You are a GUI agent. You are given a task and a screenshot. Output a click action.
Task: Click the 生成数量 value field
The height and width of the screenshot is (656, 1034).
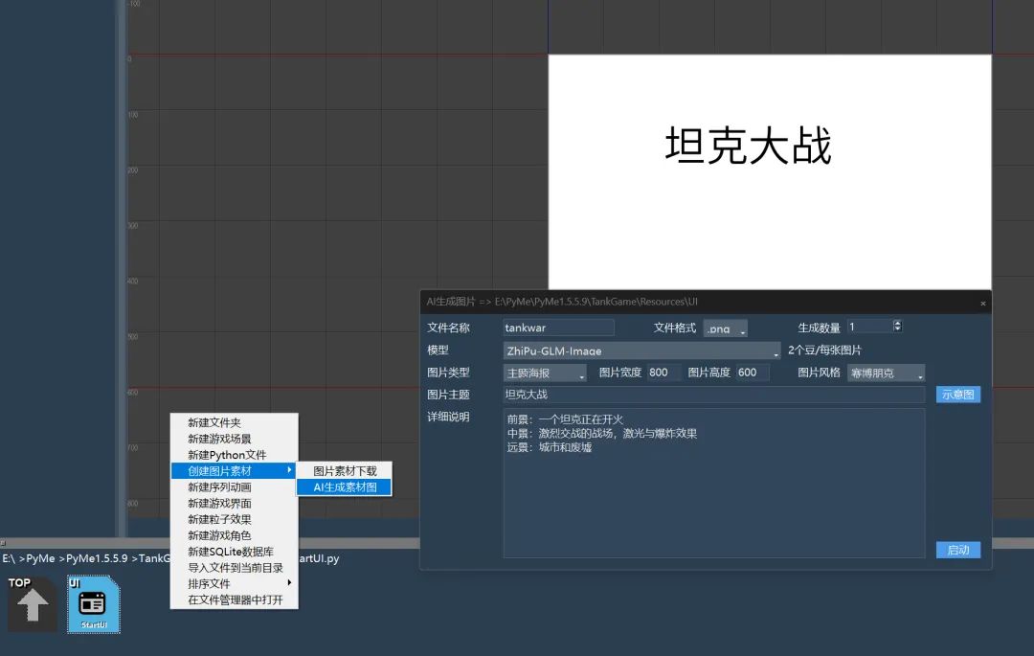(869, 327)
